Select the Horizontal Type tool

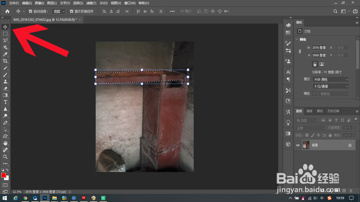click(5, 102)
